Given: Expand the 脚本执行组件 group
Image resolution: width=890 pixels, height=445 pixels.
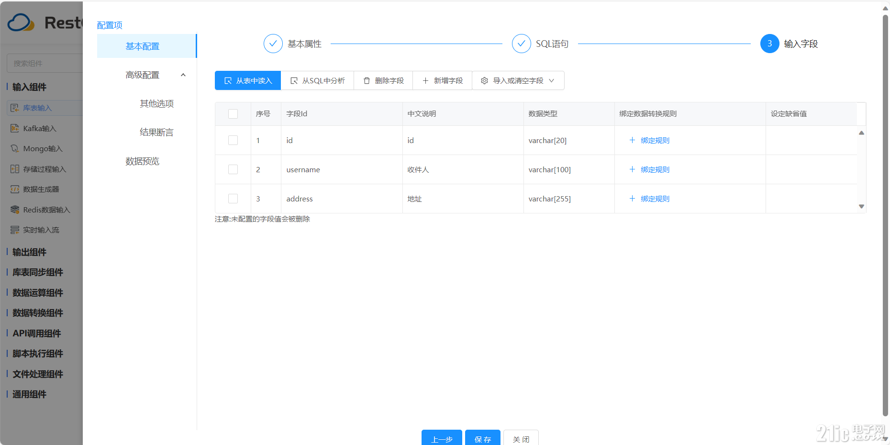Looking at the screenshot, I should [x=37, y=354].
